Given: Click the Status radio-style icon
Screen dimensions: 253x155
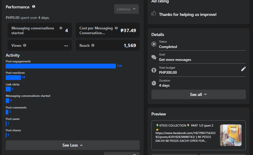Looking at the screenshot, I should pos(154,44).
